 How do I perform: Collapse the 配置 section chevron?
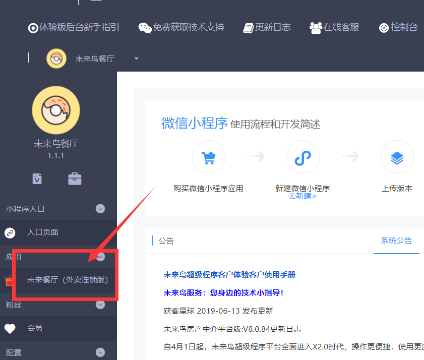tap(100, 352)
